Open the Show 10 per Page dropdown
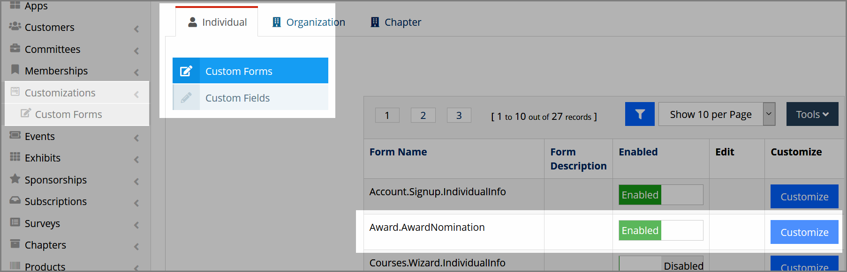The image size is (847, 272). point(717,114)
